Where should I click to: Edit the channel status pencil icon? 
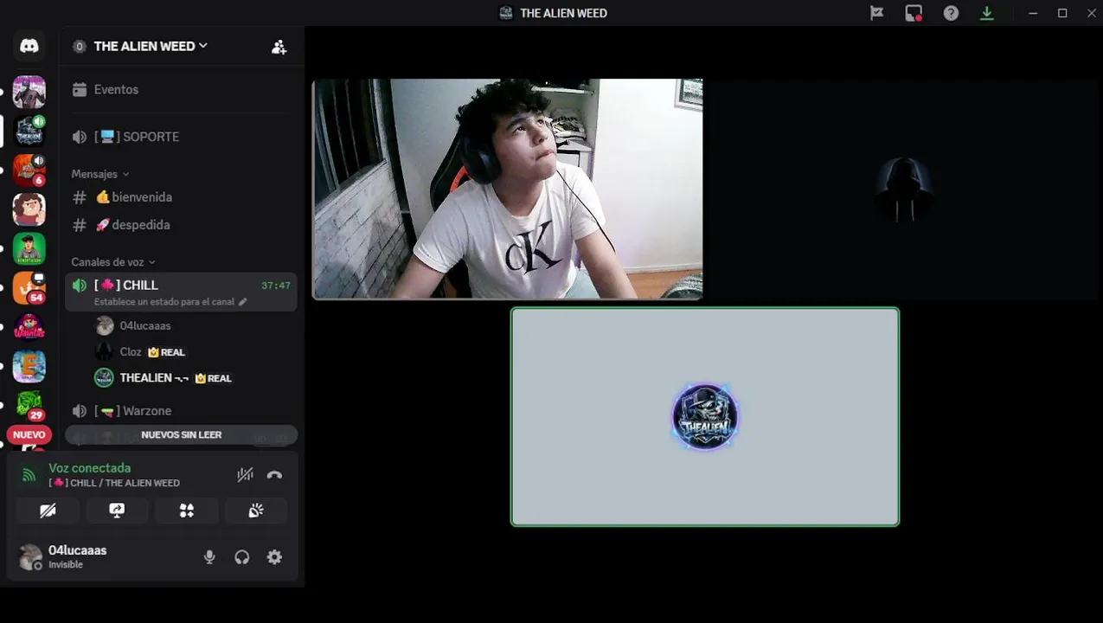[x=242, y=302]
